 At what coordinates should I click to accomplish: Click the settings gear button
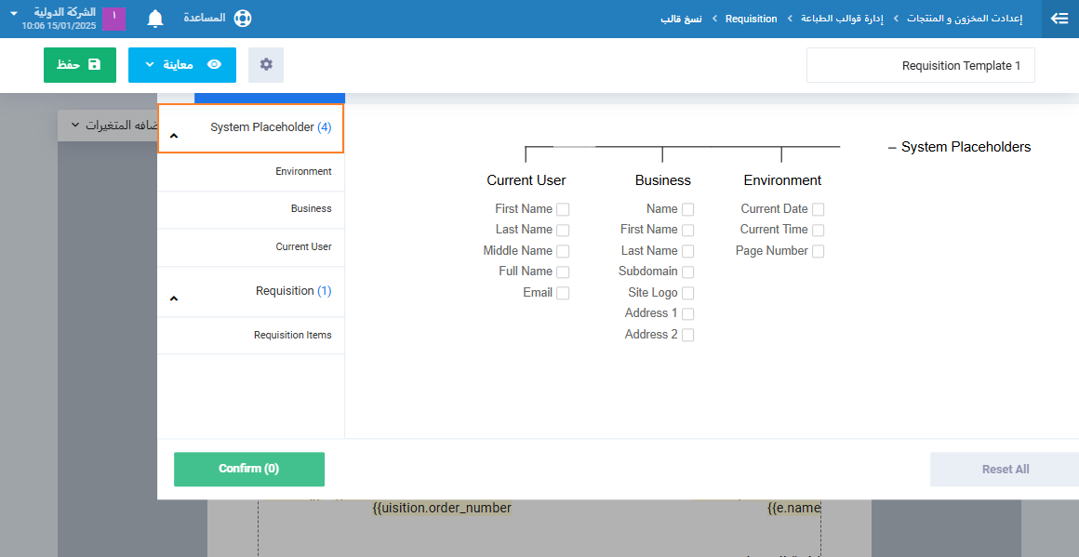pyautogui.click(x=266, y=65)
